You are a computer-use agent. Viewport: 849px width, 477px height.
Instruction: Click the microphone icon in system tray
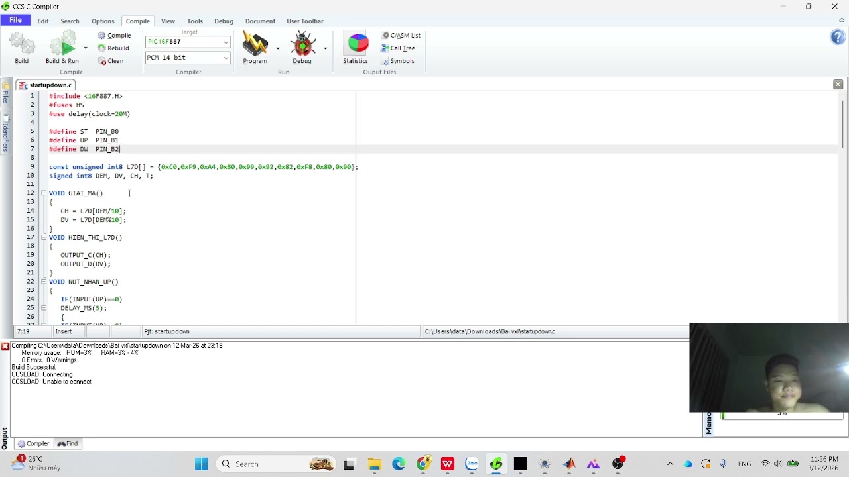[x=724, y=464]
